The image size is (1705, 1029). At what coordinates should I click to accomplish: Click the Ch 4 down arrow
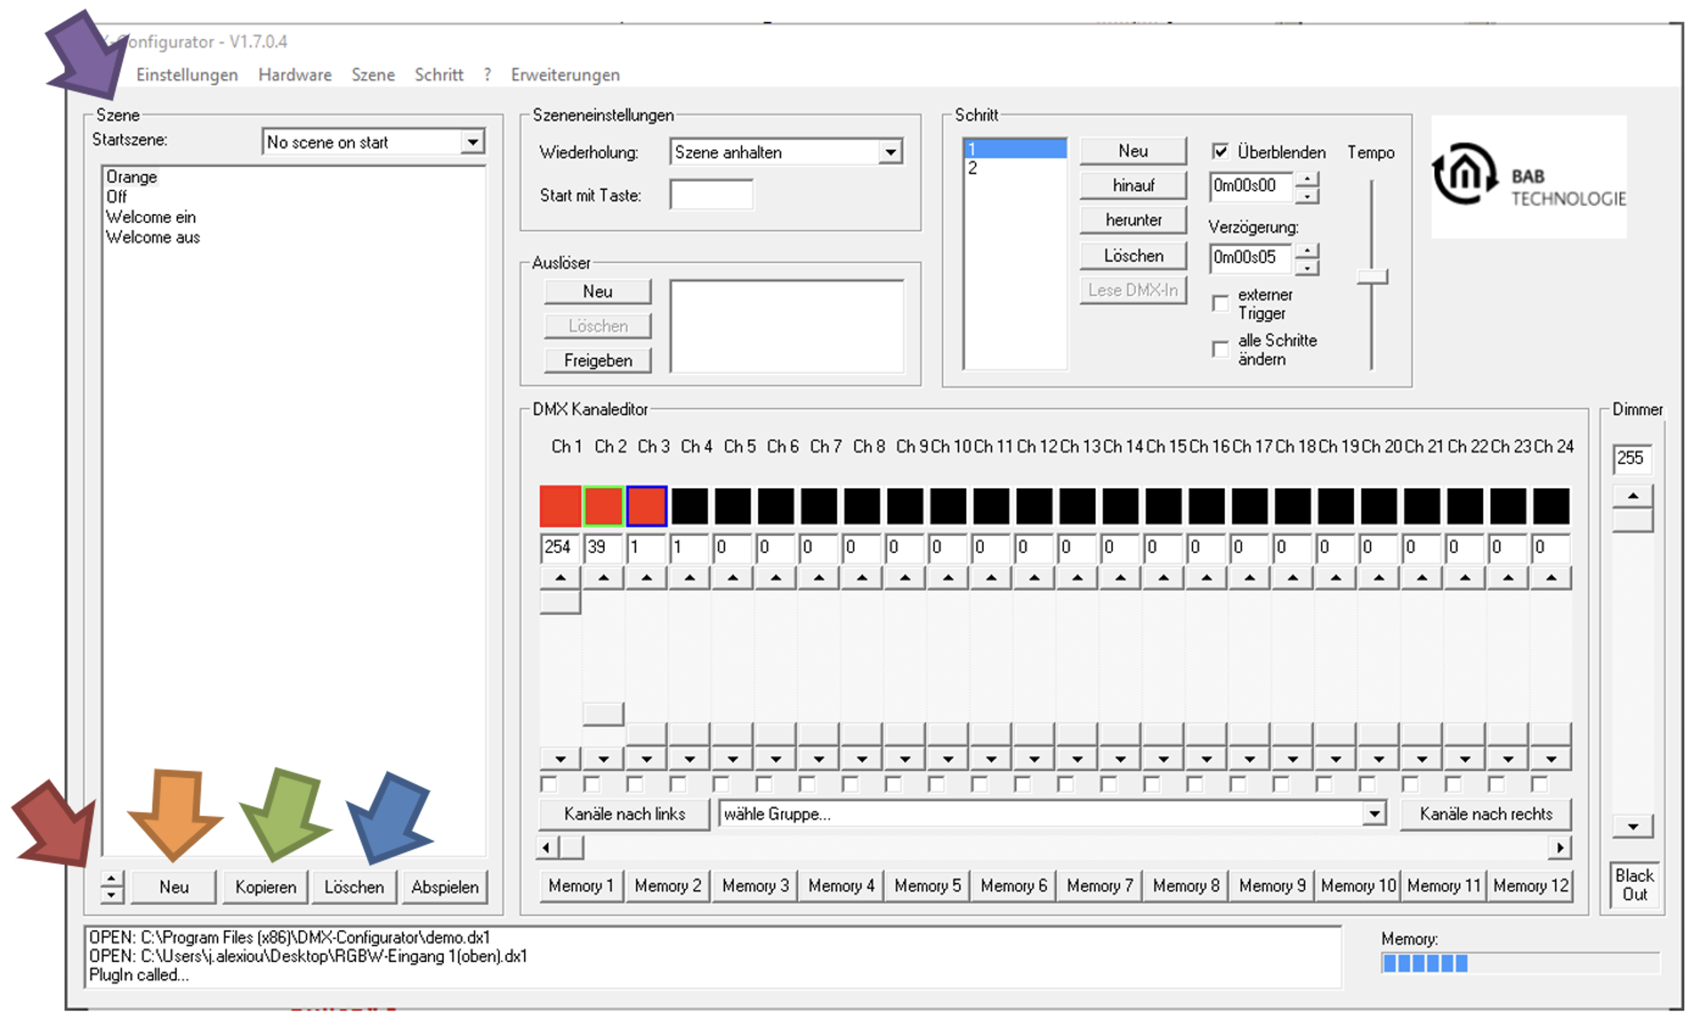tap(689, 759)
